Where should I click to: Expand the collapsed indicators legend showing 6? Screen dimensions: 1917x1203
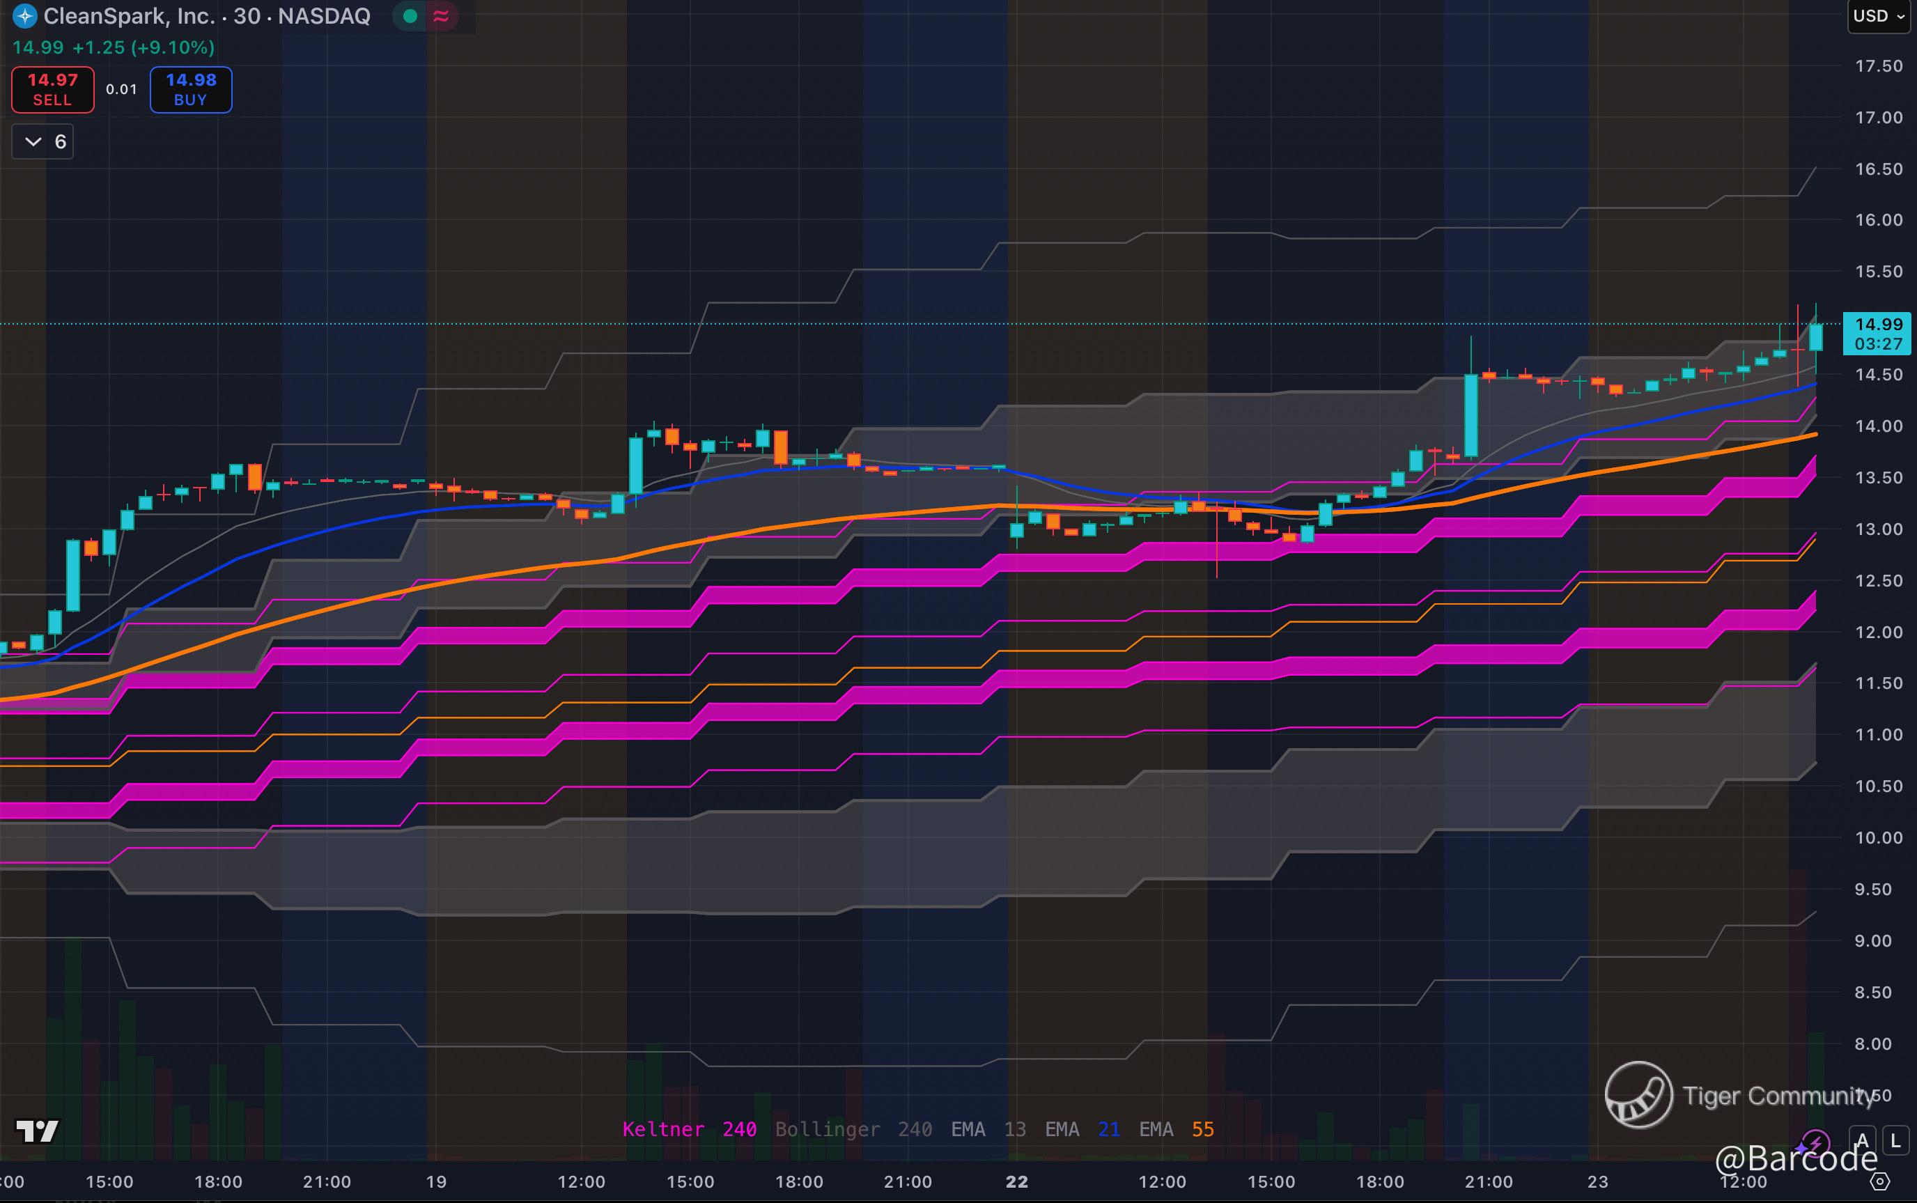pos(43,141)
